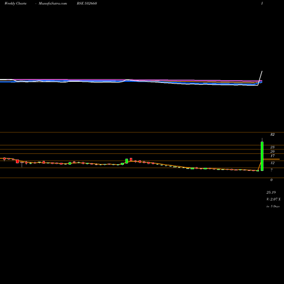This screenshot has width=284, height=284.
Task: Click the 'MunafaSutra.com' label
Action: (x=53, y=3)
